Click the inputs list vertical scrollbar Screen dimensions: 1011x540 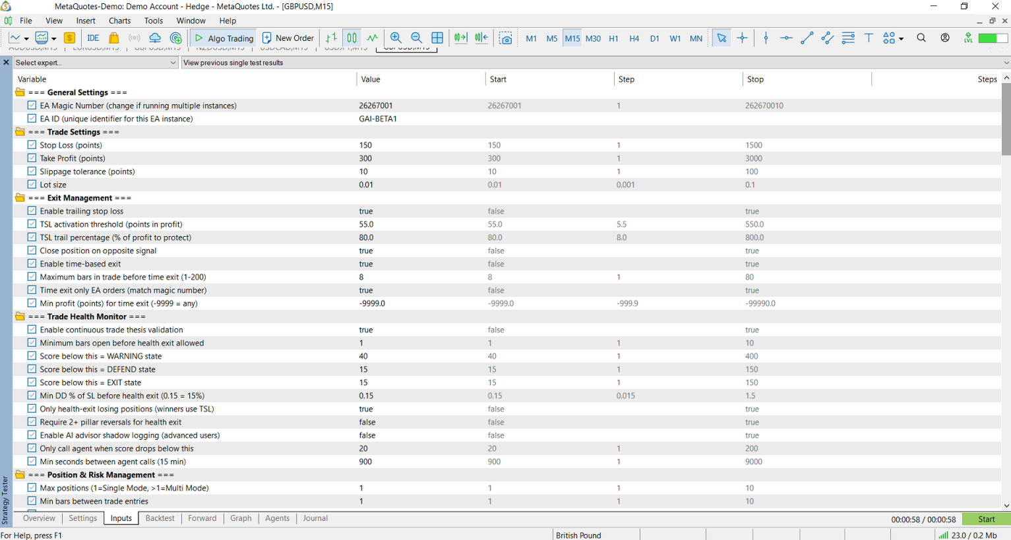point(1006,290)
